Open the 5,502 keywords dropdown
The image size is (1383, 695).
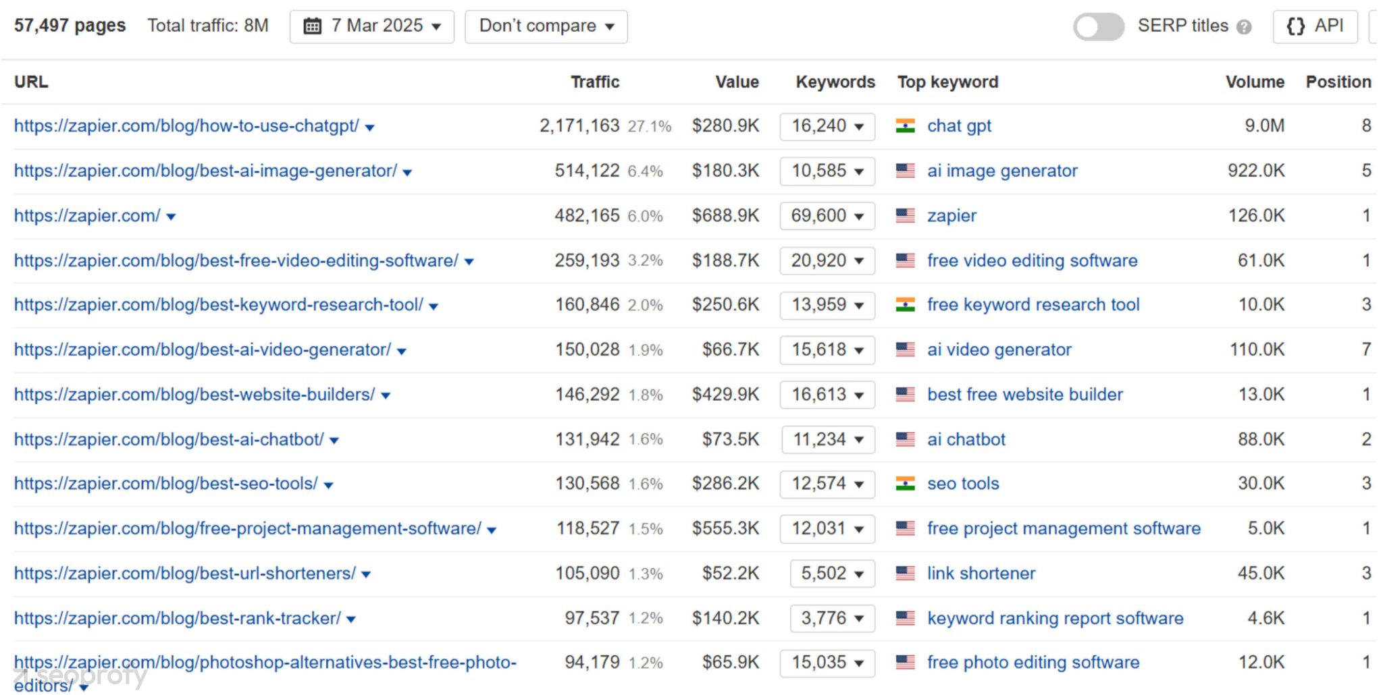(x=833, y=574)
